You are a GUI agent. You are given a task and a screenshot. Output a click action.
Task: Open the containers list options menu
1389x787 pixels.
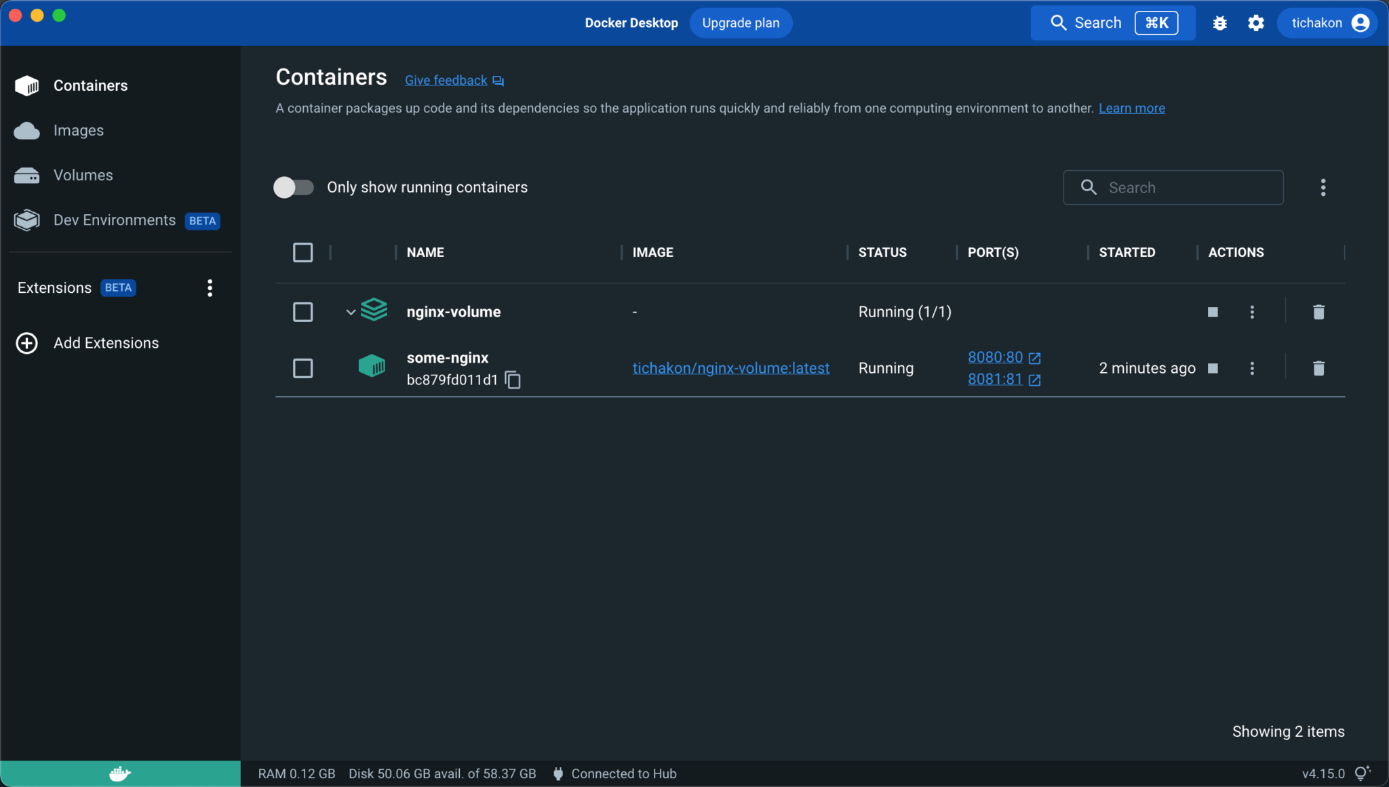1322,187
